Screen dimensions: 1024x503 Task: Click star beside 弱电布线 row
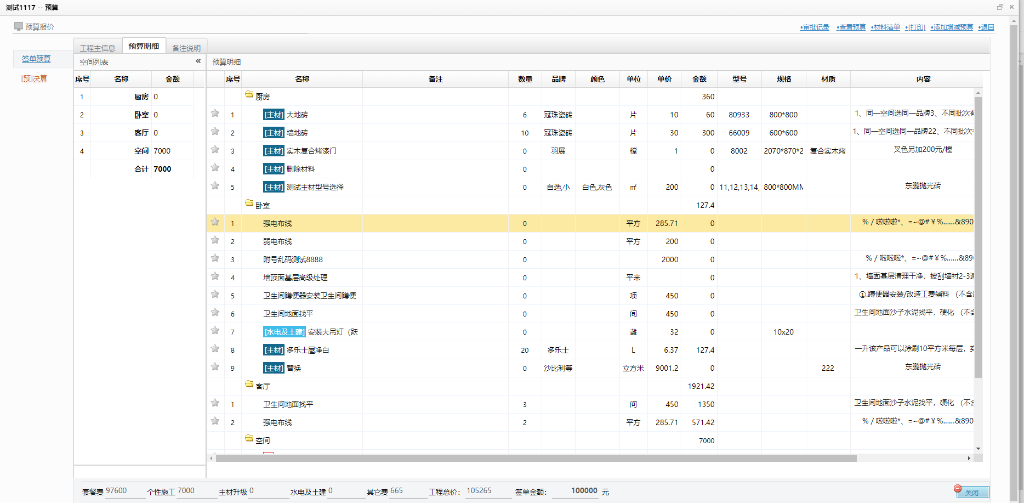(x=215, y=240)
